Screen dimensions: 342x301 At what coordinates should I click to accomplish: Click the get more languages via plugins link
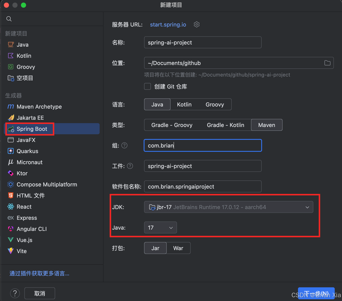pos(39,273)
